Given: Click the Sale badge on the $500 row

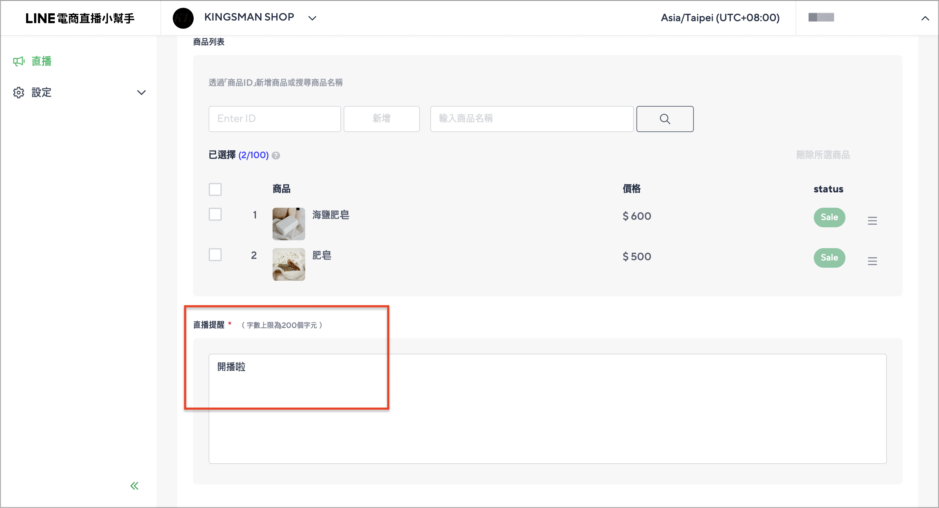Looking at the screenshot, I should [829, 258].
